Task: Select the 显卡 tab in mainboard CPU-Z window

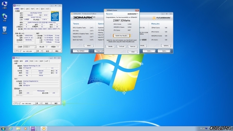Action: pyautogui.click(x=42, y=61)
